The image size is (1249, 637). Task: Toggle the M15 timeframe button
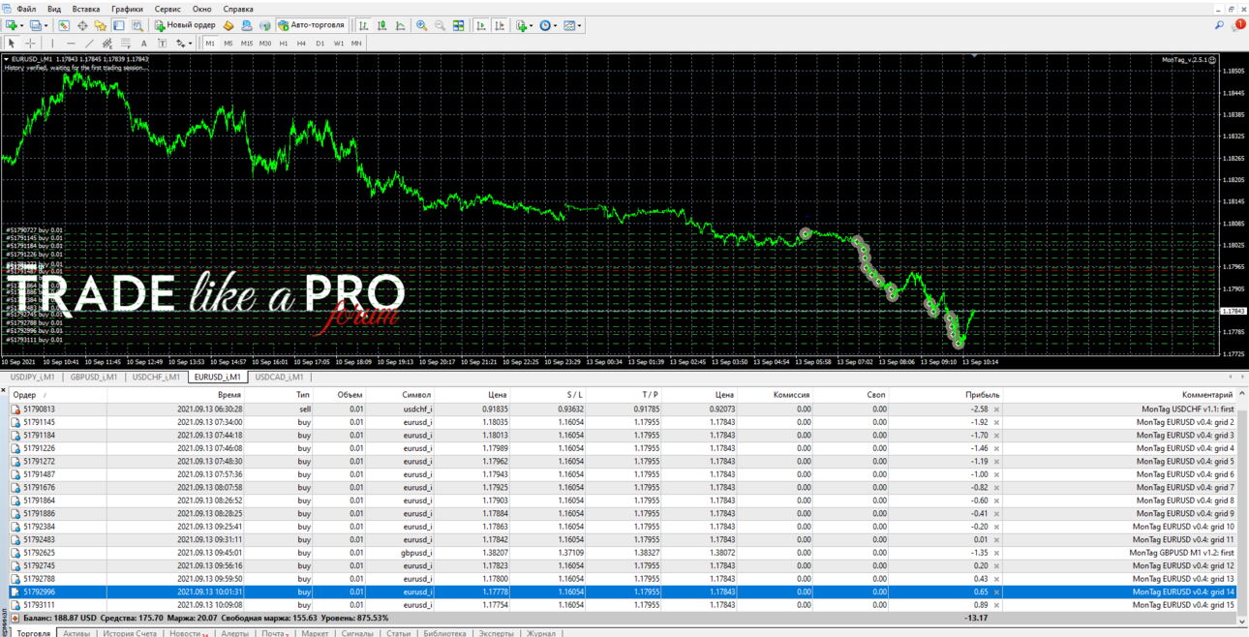coord(247,43)
